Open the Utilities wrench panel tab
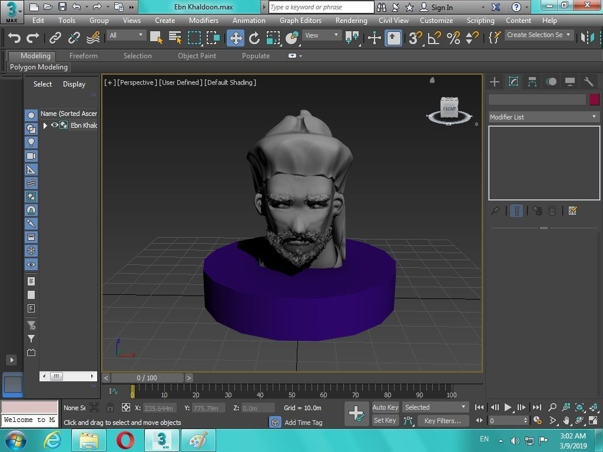 (589, 81)
